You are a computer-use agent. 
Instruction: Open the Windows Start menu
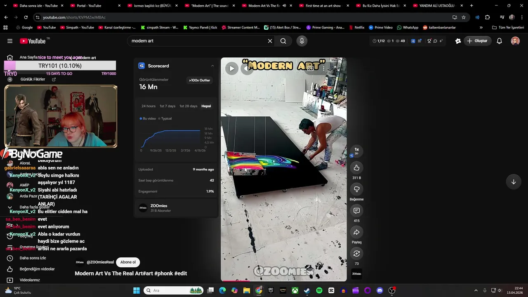(x=137, y=290)
